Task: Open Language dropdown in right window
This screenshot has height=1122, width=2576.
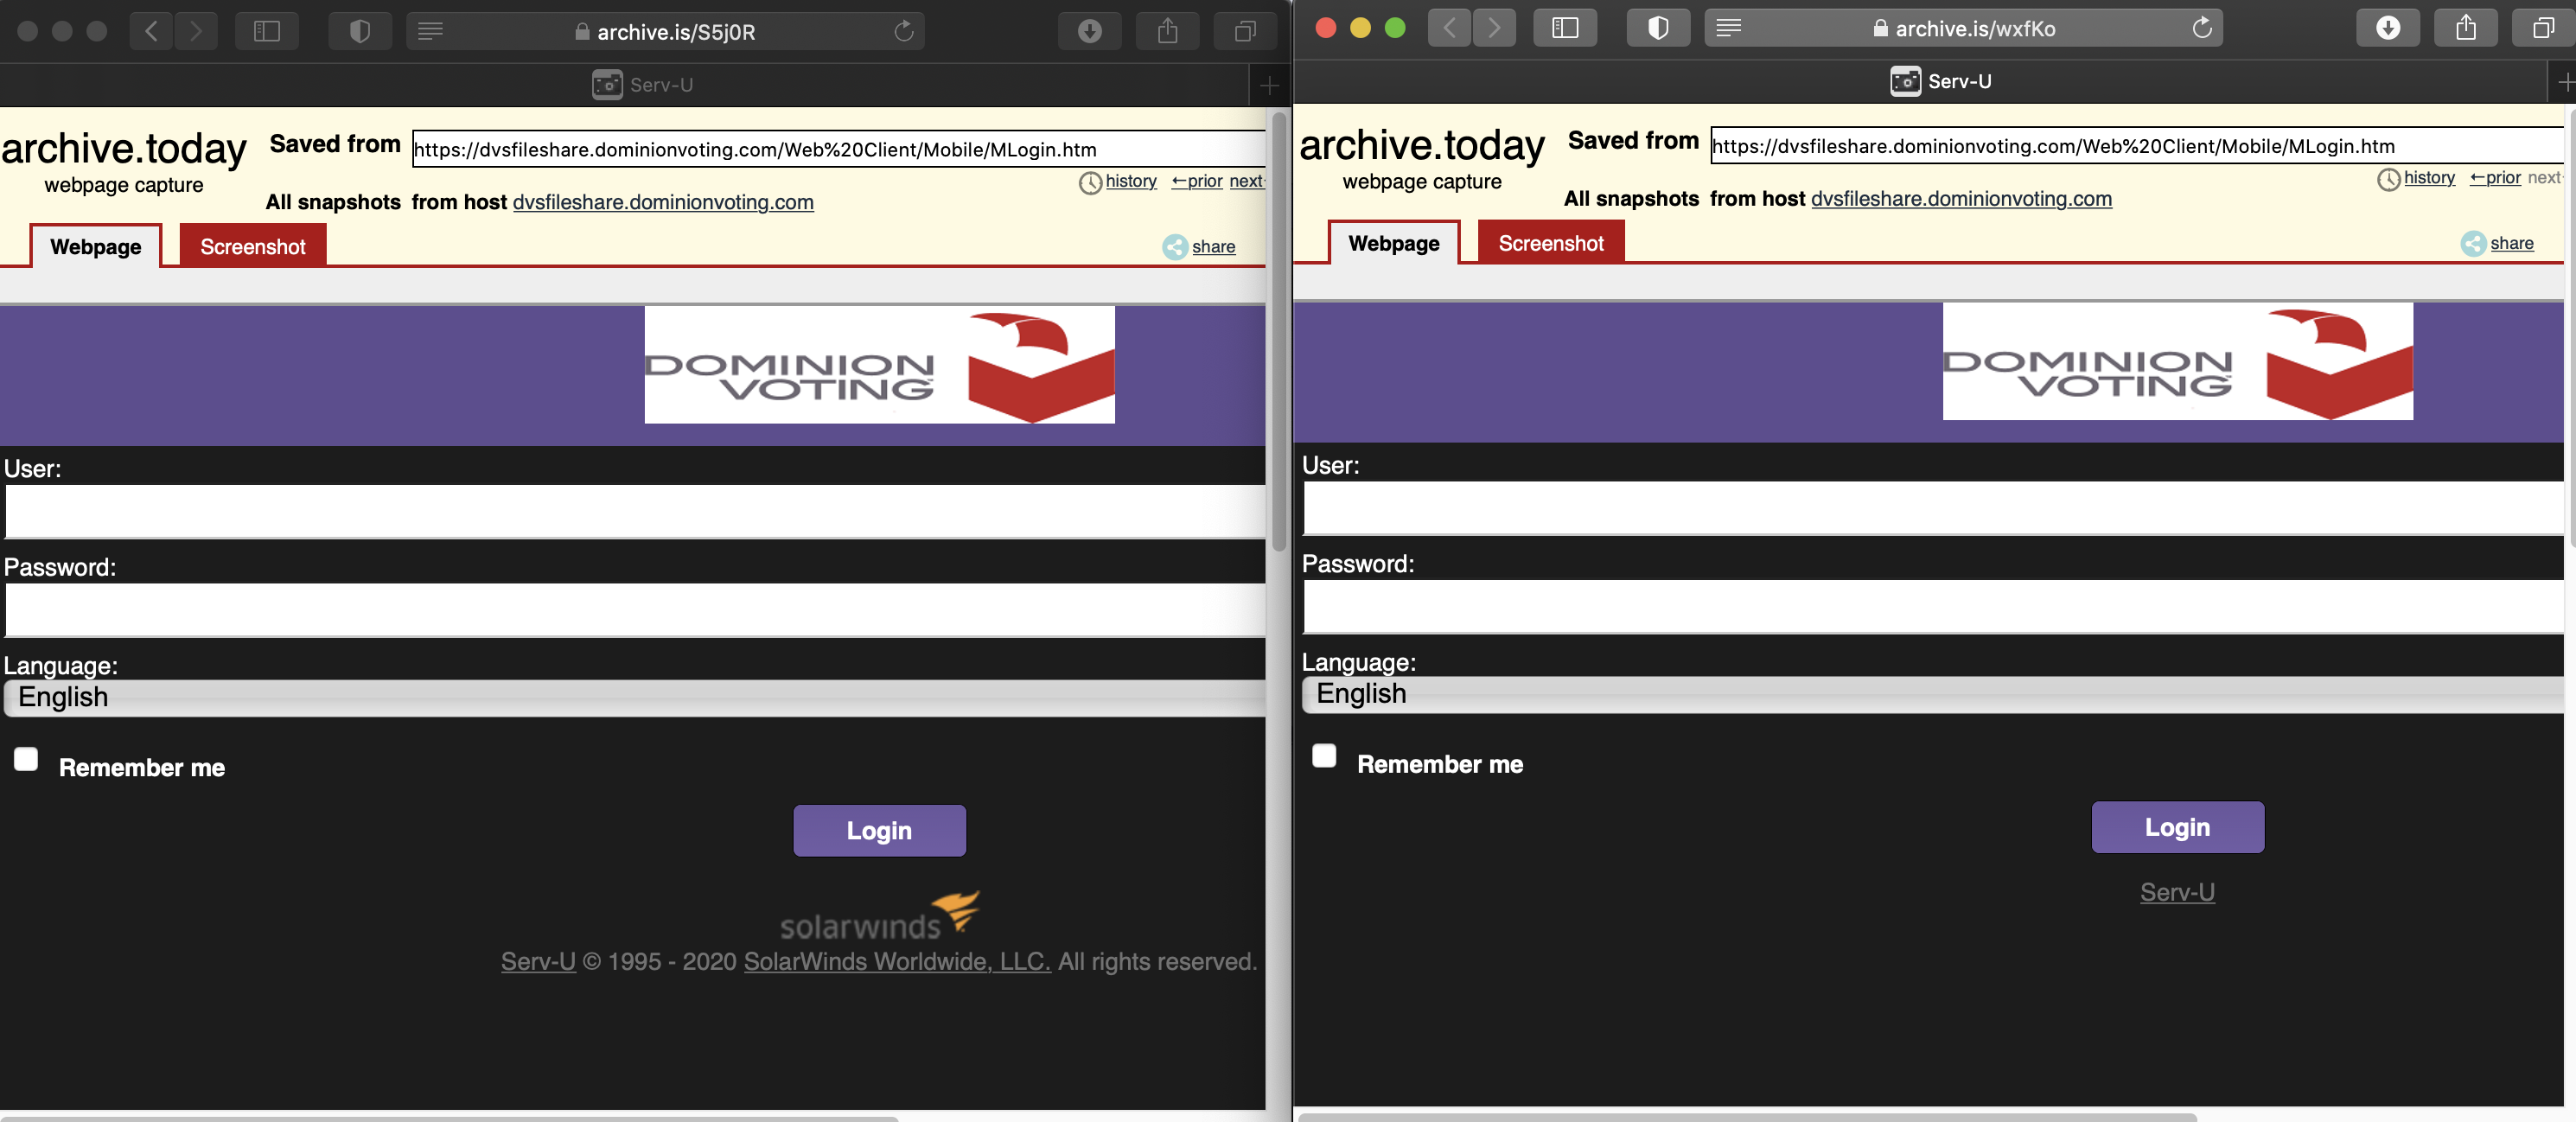Action: pos(1932,695)
